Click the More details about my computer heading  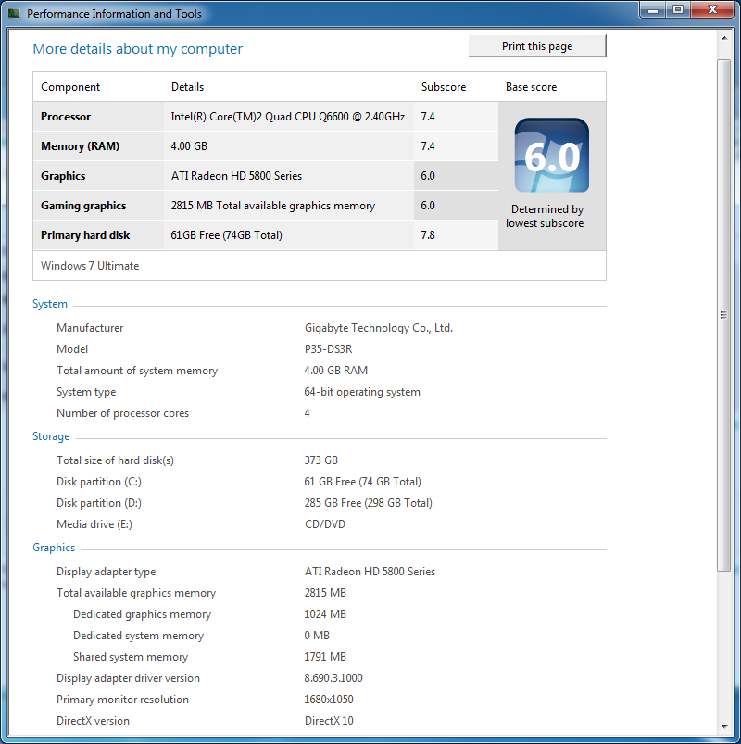coord(138,49)
